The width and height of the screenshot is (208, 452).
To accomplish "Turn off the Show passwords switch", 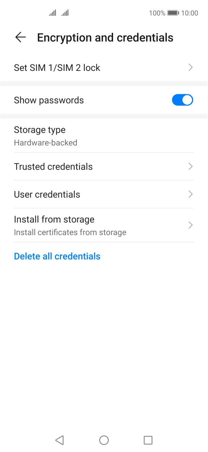I will [182, 100].
